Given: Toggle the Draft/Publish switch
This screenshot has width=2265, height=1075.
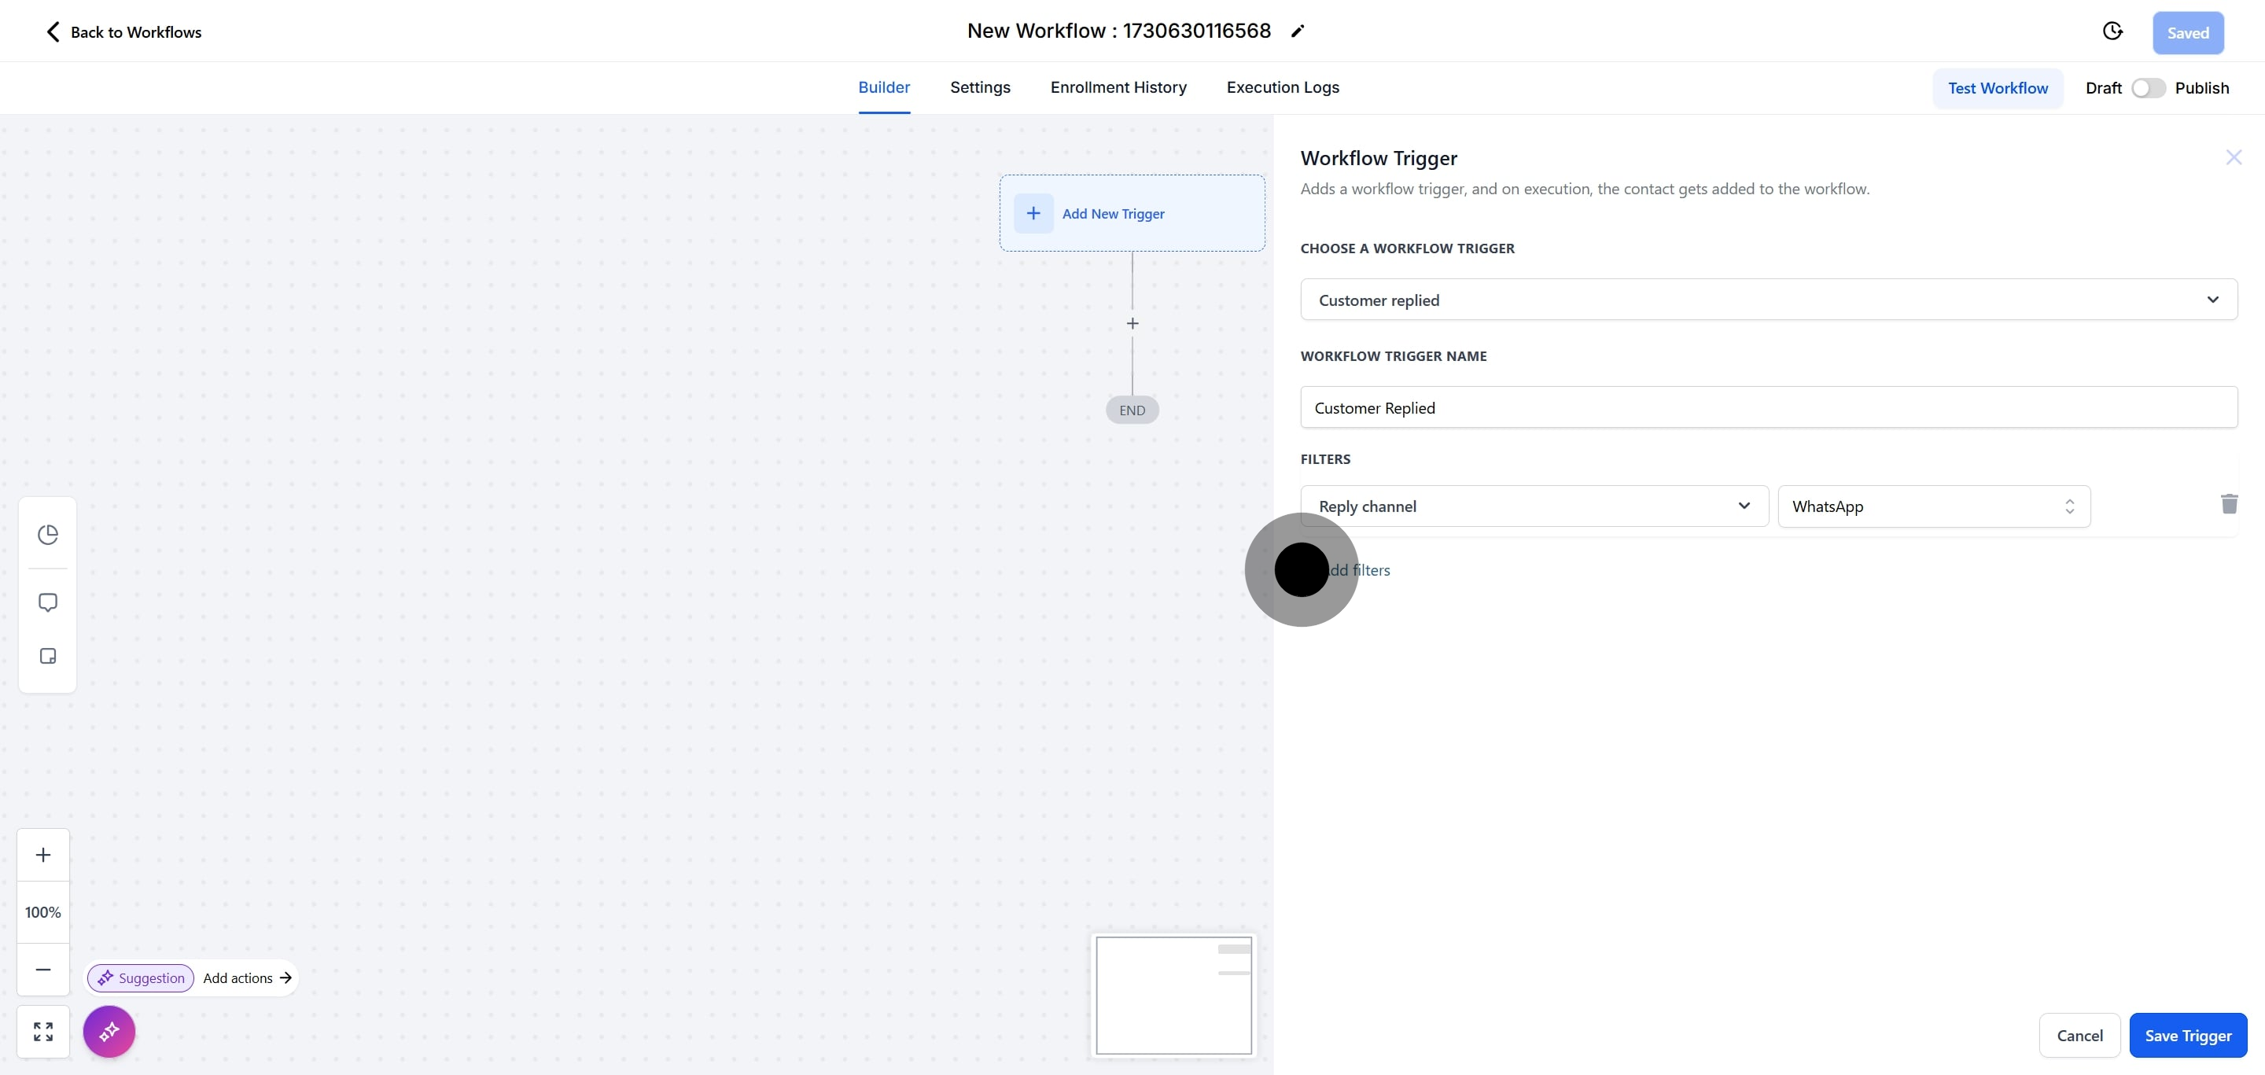Looking at the screenshot, I should pyautogui.click(x=2147, y=88).
